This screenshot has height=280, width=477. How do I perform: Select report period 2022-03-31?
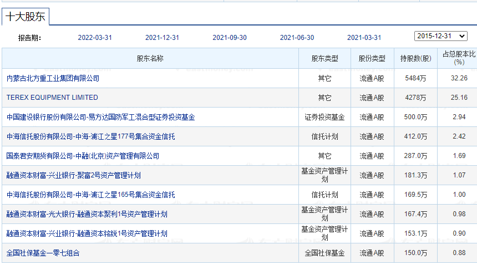(x=95, y=38)
